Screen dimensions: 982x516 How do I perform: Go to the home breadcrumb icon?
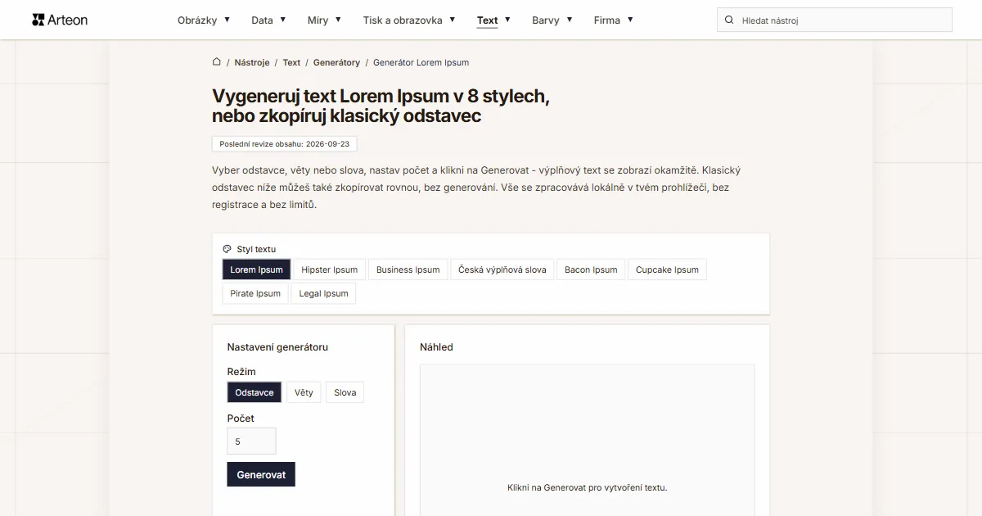pyautogui.click(x=217, y=61)
